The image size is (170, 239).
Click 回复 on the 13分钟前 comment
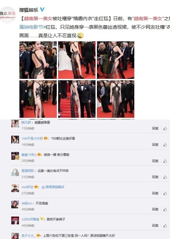(x=155, y=128)
